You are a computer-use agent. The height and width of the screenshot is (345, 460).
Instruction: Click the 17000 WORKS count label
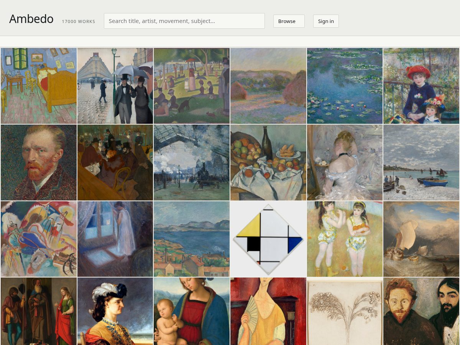[79, 21]
